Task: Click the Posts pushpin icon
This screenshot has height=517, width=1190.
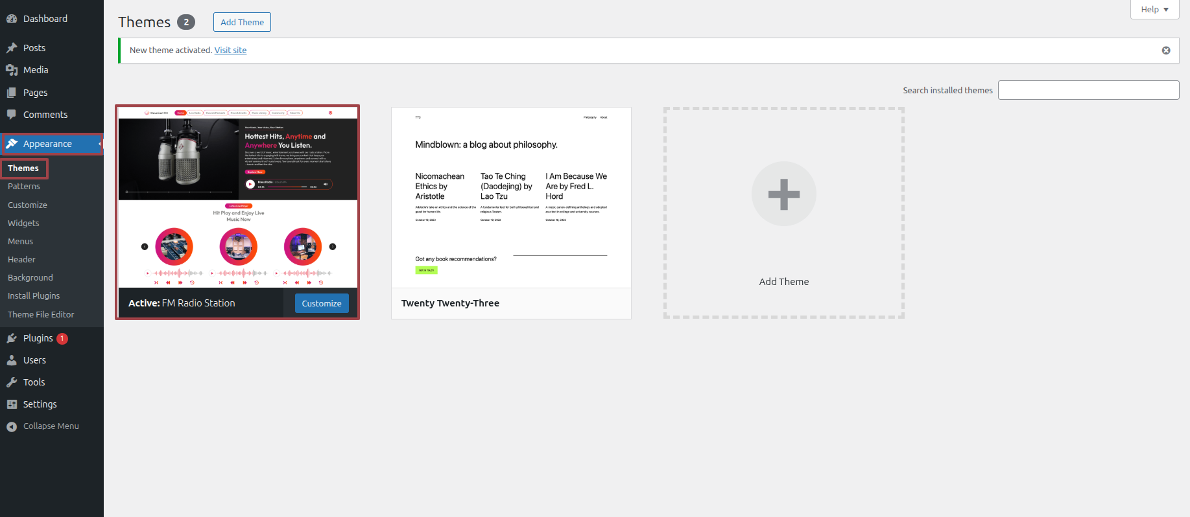Action: click(x=12, y=48)
